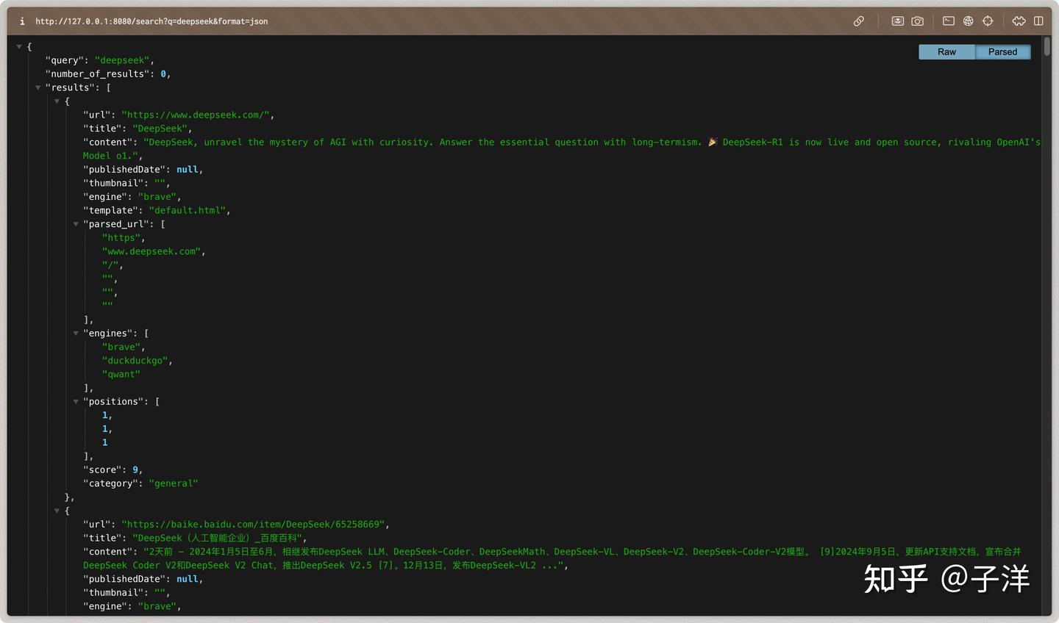1059x623 pixels.
Task: Click "www.deepseek.com" in the parsed_url array
Action: point(151,251)
